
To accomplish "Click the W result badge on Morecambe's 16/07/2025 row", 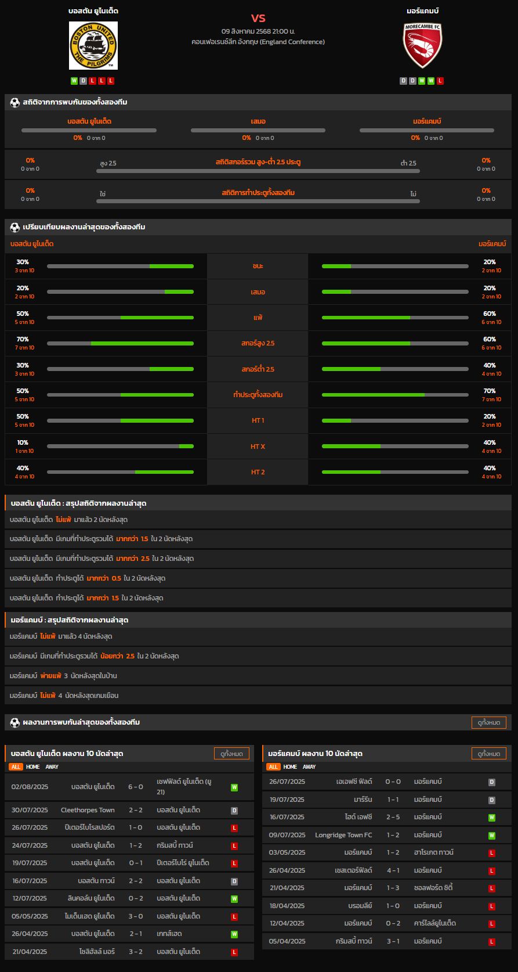I will pos(492,818).
